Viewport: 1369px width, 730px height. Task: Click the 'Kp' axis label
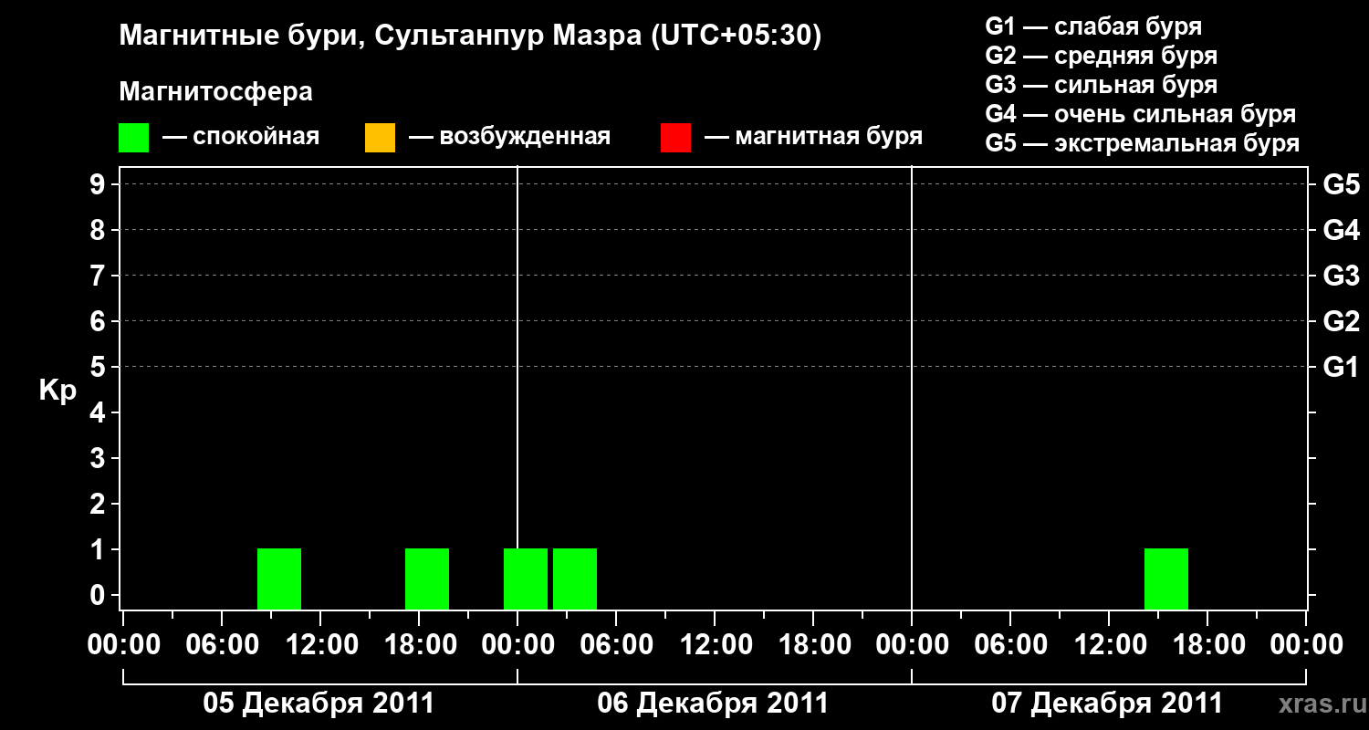point(57,391)
